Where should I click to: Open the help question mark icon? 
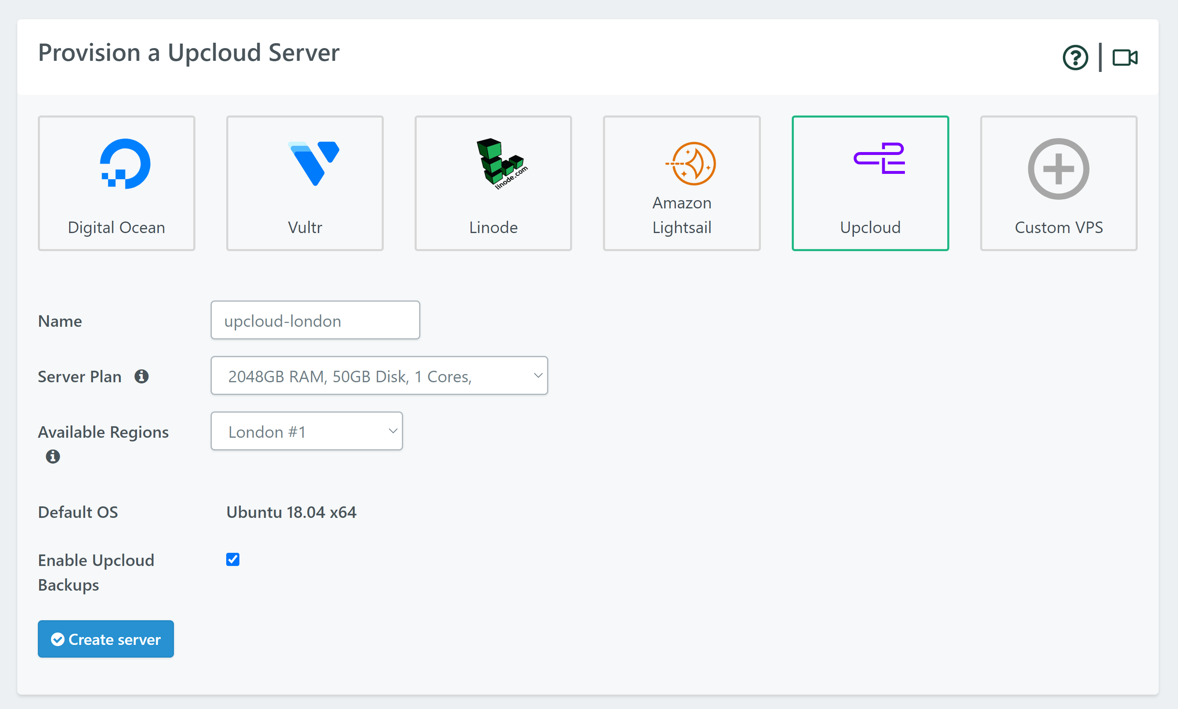tap(1075, 58)
